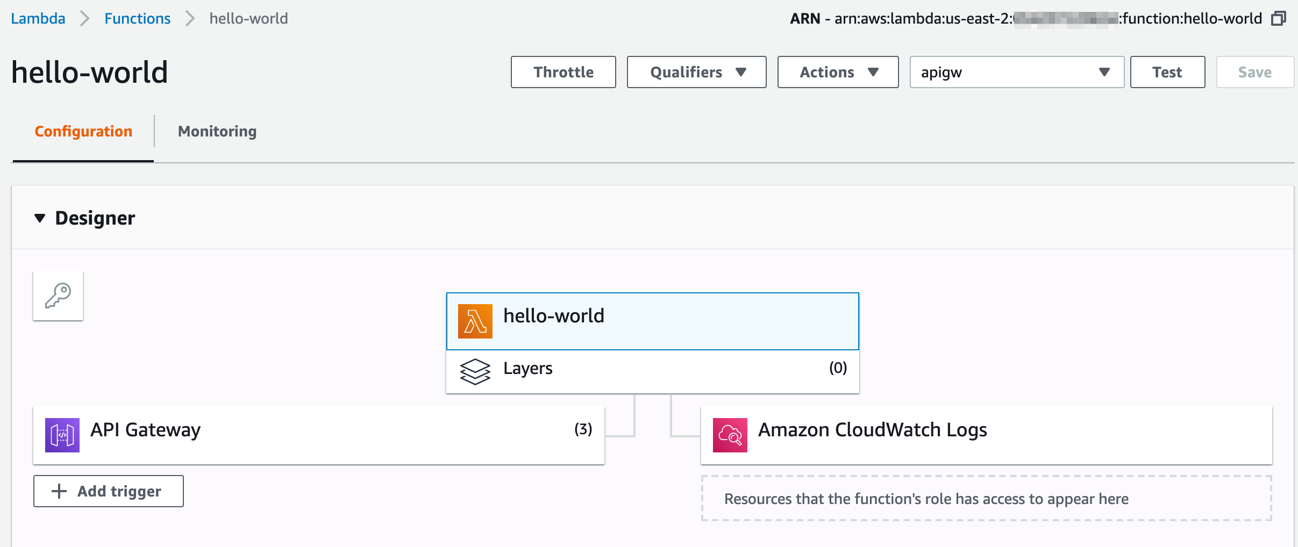
Task: Click the Save button
Action: pos(1254,72)
